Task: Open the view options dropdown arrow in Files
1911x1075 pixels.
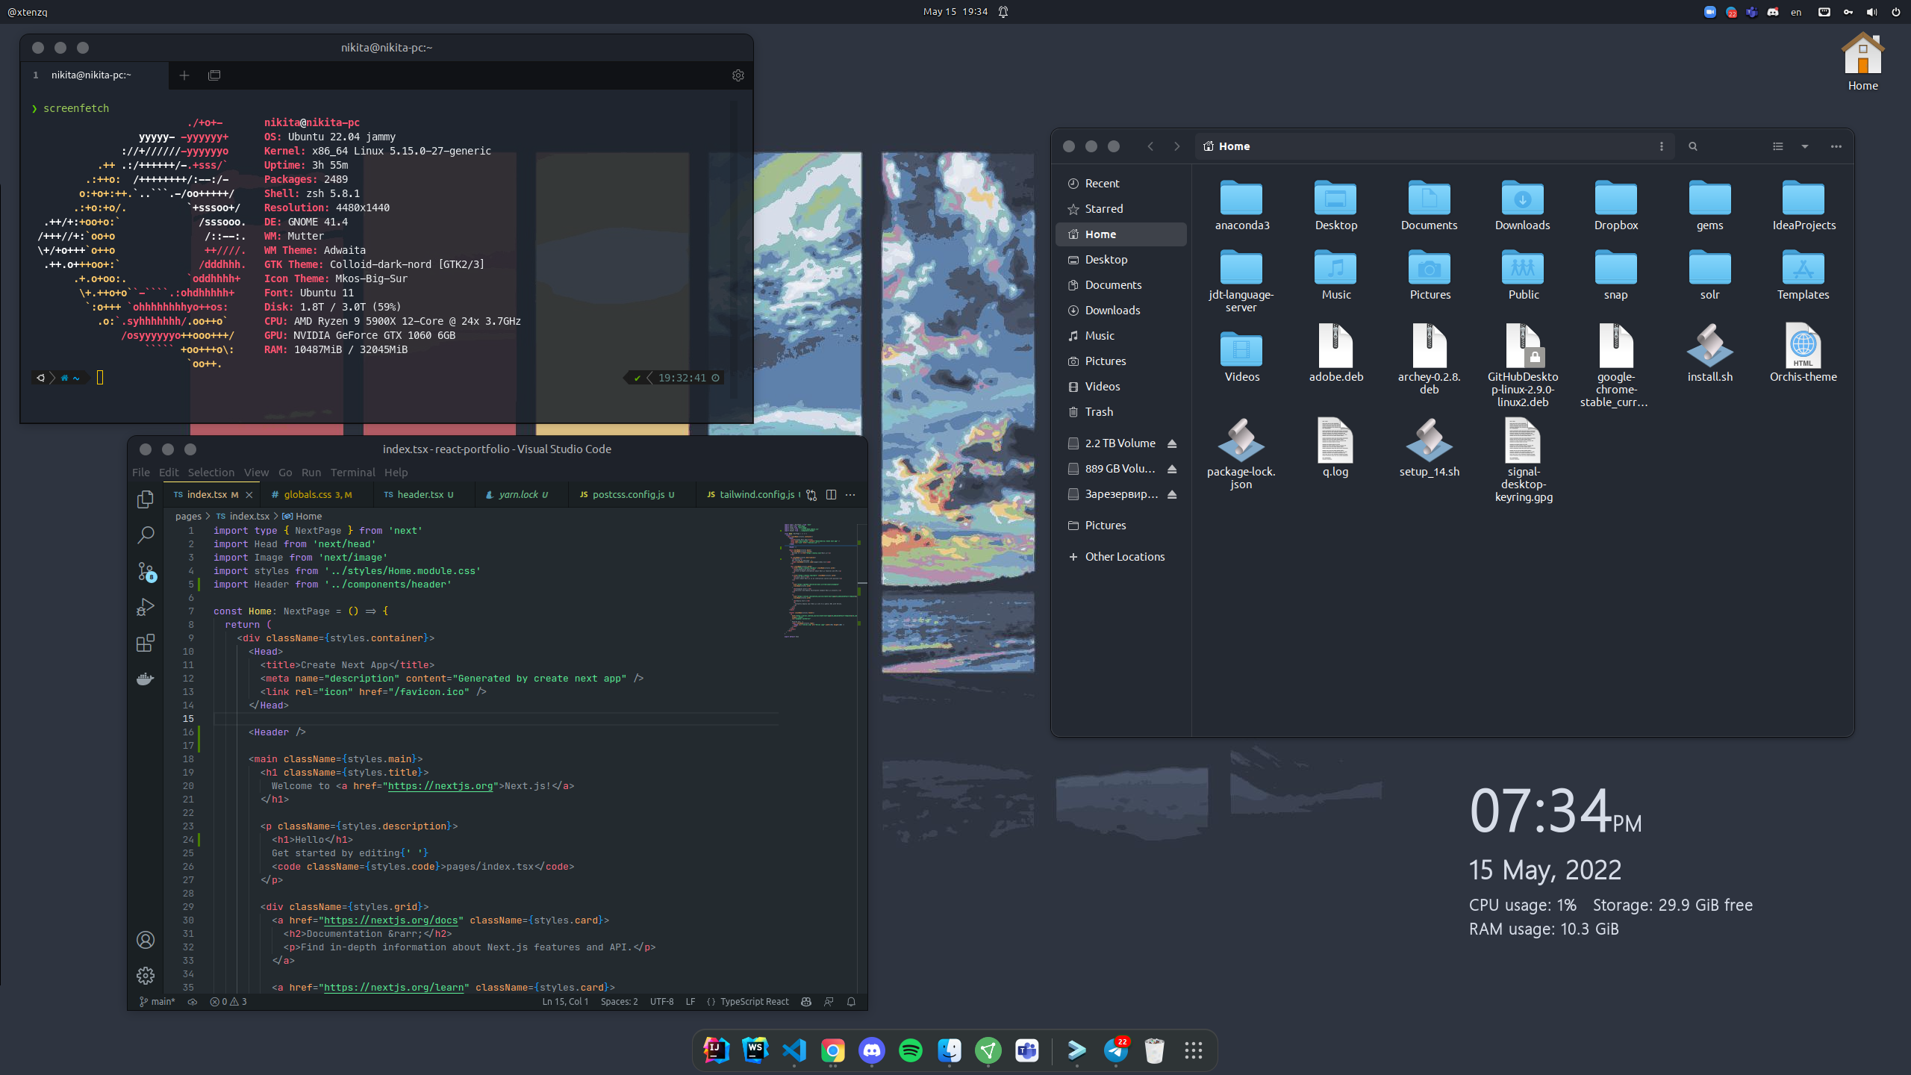Action: click(1805, 146)
